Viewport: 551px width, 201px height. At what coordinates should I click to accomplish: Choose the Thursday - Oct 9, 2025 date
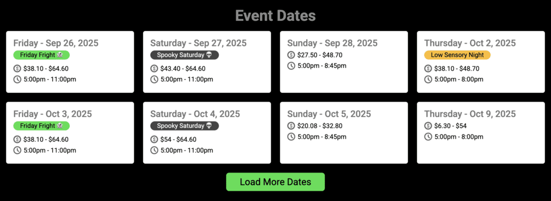[x=470, y=114]
